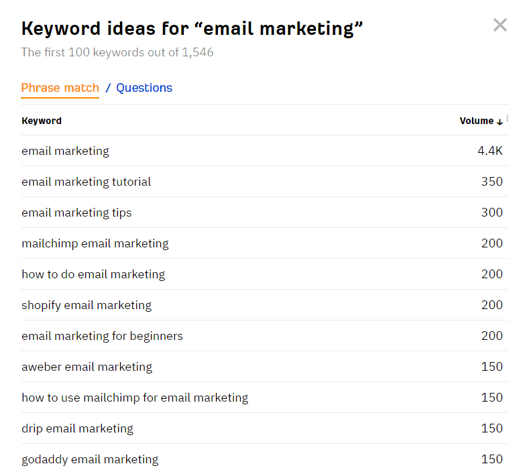Select "shopify email marketing" keyword
Screen dimensions: 521x472
(86, 305)
